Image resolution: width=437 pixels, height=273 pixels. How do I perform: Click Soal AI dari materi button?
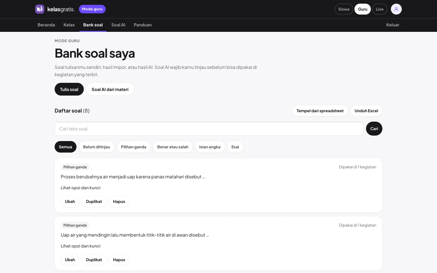point(110,89)
